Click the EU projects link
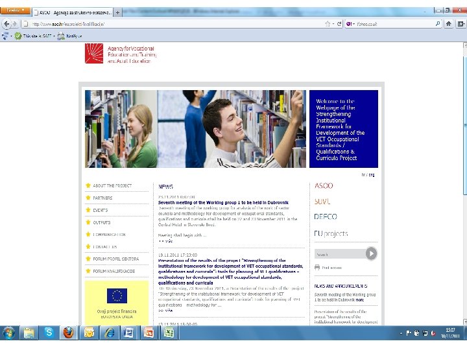Image resolution: width=467 pixels, height=350 pixels. pos(331,233)
